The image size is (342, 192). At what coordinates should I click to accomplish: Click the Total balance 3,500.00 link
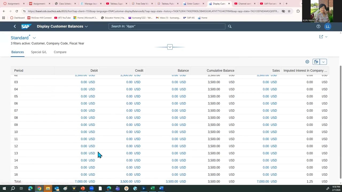click(172, 182)
